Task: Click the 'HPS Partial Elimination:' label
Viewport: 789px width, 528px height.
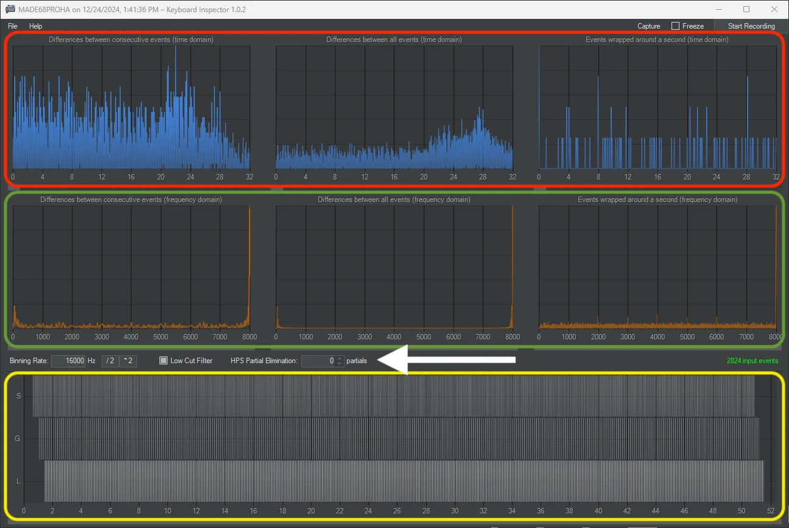Action: [x=264, y=361]
